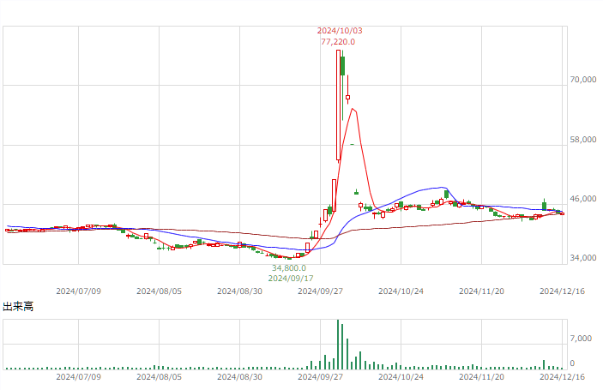This screenshot has height=390, width=603.
Task: Click 2024/10/24 under the price chart
Action: [x=401, y=291]
